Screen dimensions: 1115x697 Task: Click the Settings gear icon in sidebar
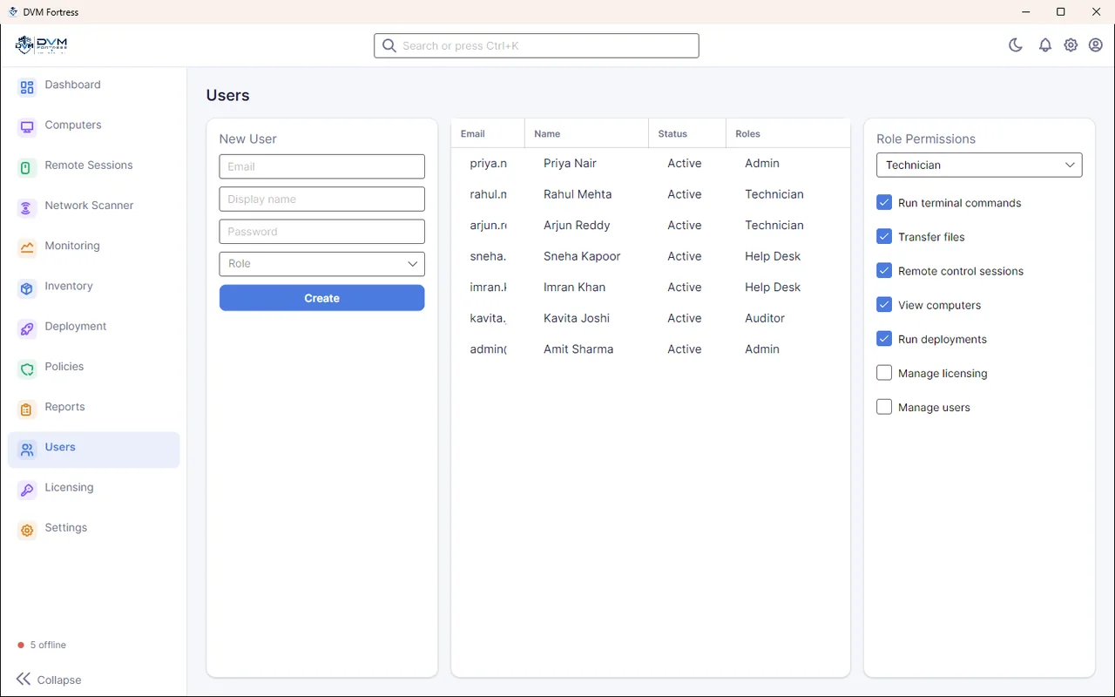27,530
